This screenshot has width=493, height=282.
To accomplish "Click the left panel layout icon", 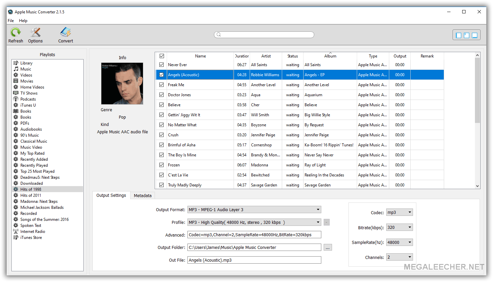I will (x=459, y=35).
